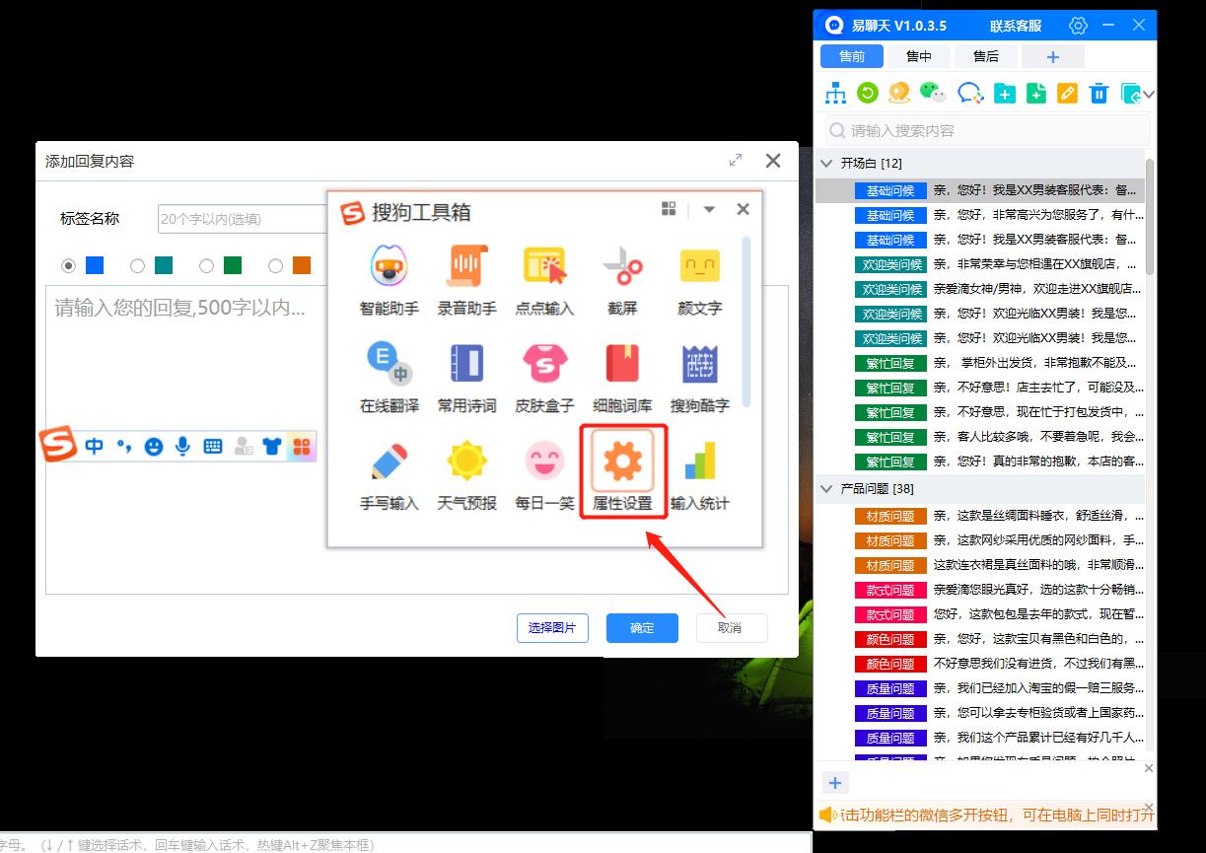Open 输入统计 input statistics

(700, 474)
